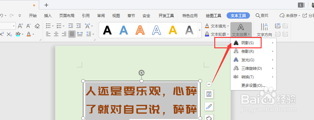Insert bulleted list icon

(48, 26)
